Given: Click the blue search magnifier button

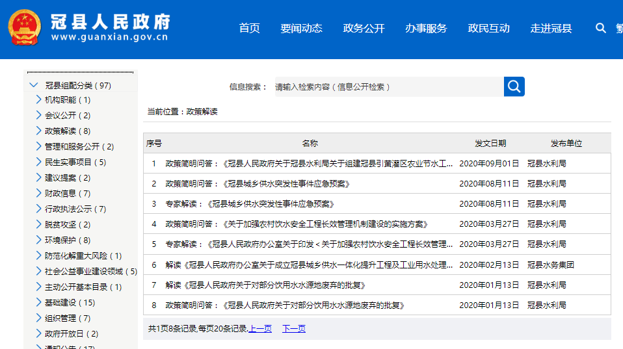Looking at the screenshot, I should coord(514,86).
